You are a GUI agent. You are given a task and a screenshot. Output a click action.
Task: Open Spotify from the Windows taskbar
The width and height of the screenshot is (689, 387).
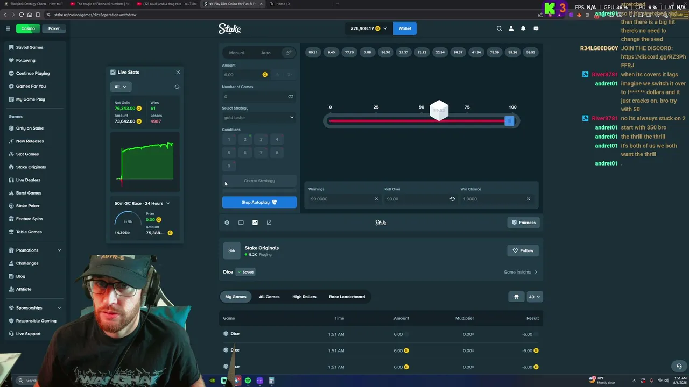pyautogui.click(x=248, y=381)
